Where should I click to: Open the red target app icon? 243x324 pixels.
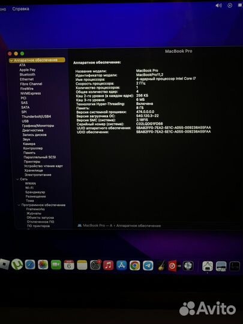pyautogui.click(x=173, y=266)
